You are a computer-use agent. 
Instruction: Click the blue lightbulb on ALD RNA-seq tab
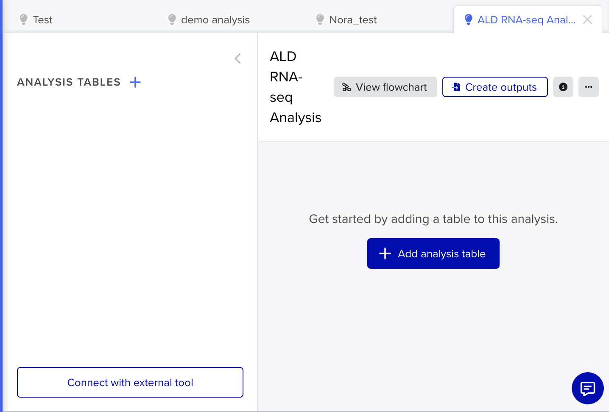[468, 19]
